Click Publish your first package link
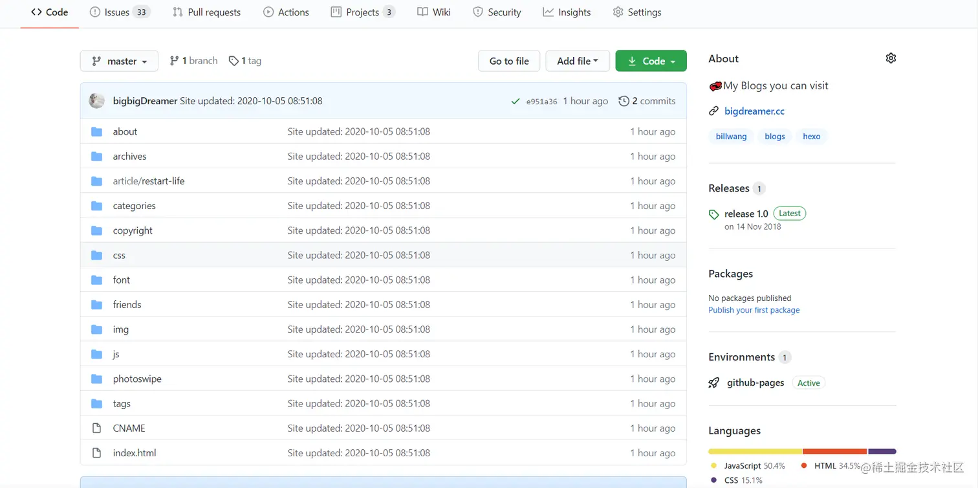Screen dimensions: 978x488 point(754,310)
